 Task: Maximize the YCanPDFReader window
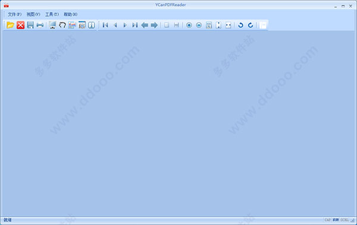[x=343, y=7]
